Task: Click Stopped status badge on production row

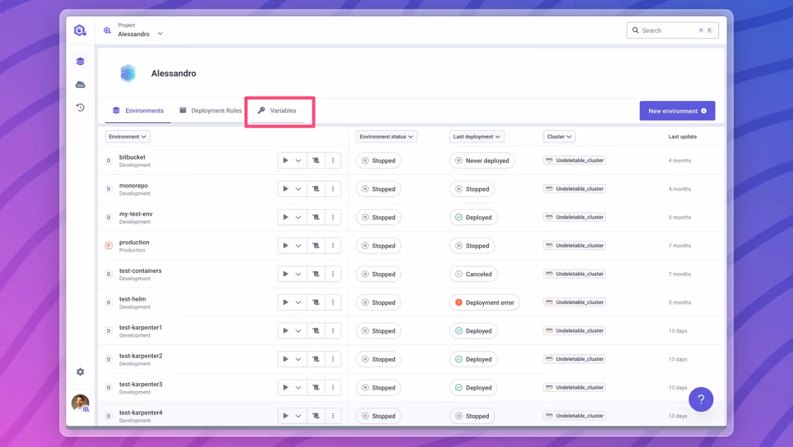Action: [x=378, y=246]
